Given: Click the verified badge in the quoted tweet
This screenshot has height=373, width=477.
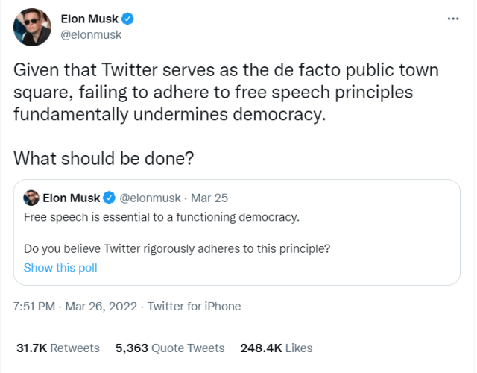Looking at the screenshot, I should point(109,198).
